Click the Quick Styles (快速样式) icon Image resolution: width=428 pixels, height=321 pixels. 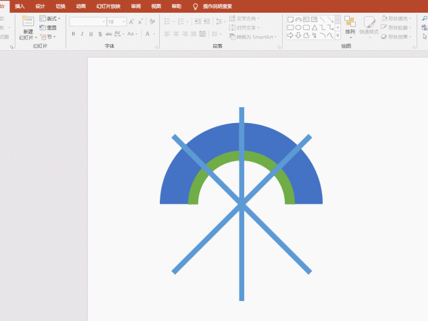coord(368,24)
